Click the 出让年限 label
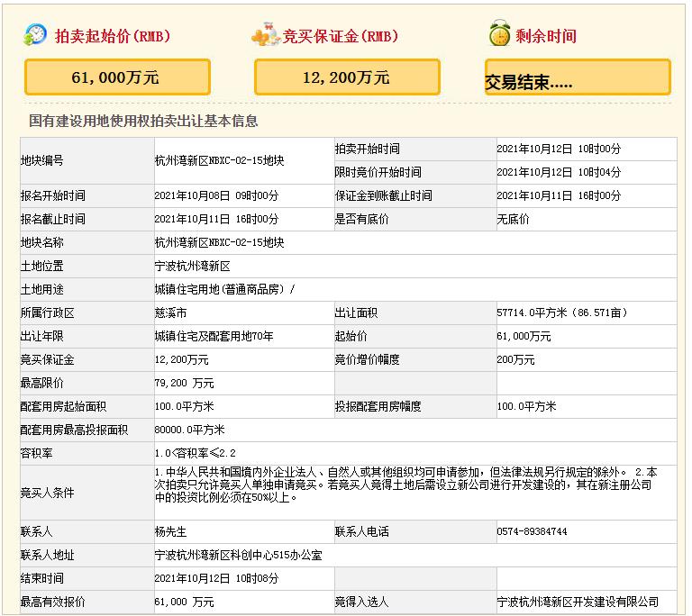 coord(42,336)
